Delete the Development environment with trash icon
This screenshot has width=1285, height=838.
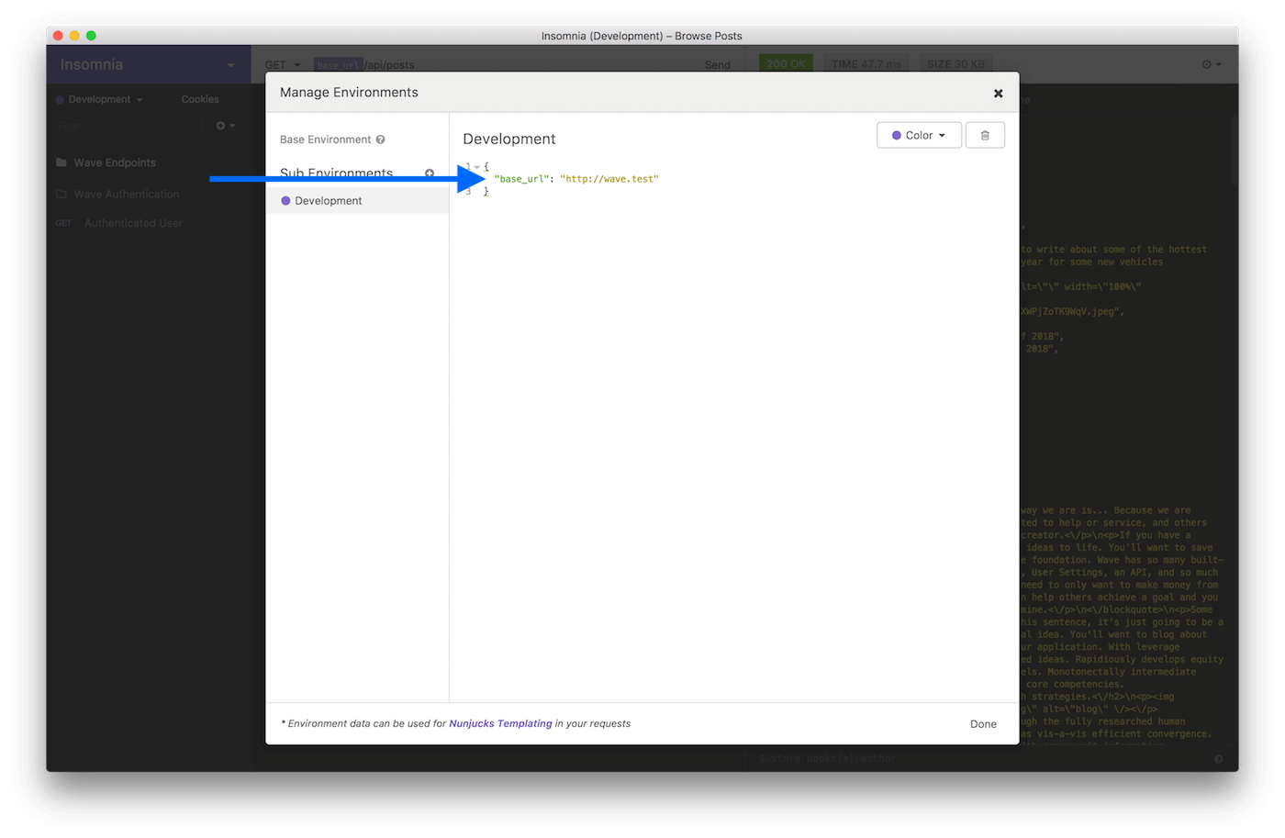pos(985,135)
